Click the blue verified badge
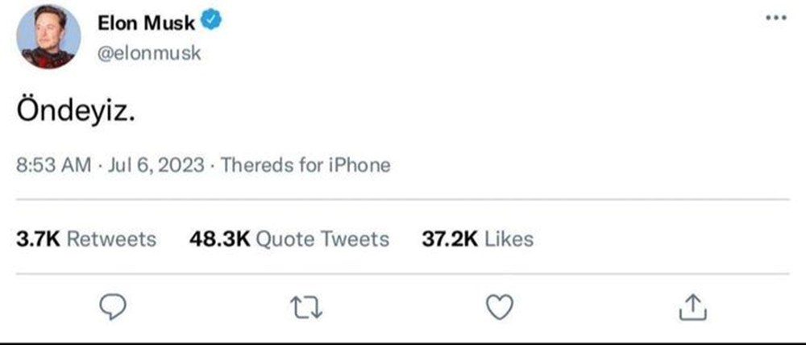 (x=210, y=22)
